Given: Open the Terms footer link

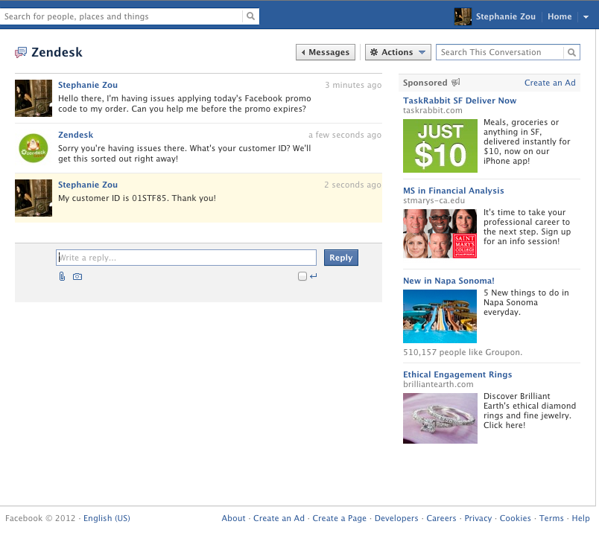Looking at the screenshot, I should coord(551,518).
